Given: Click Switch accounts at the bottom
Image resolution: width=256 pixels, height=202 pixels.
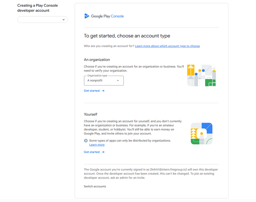Looking at the screenshot, I should [95, 186].
